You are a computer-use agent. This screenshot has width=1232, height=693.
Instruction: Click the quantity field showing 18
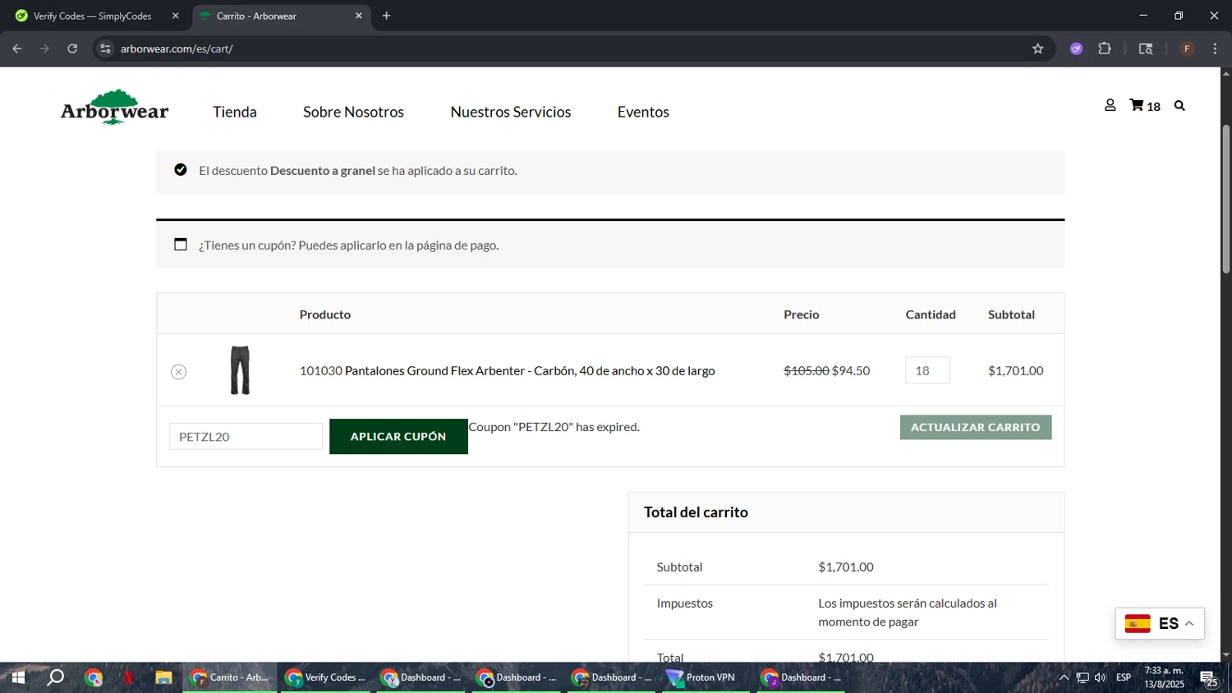(x=927, y=370)
